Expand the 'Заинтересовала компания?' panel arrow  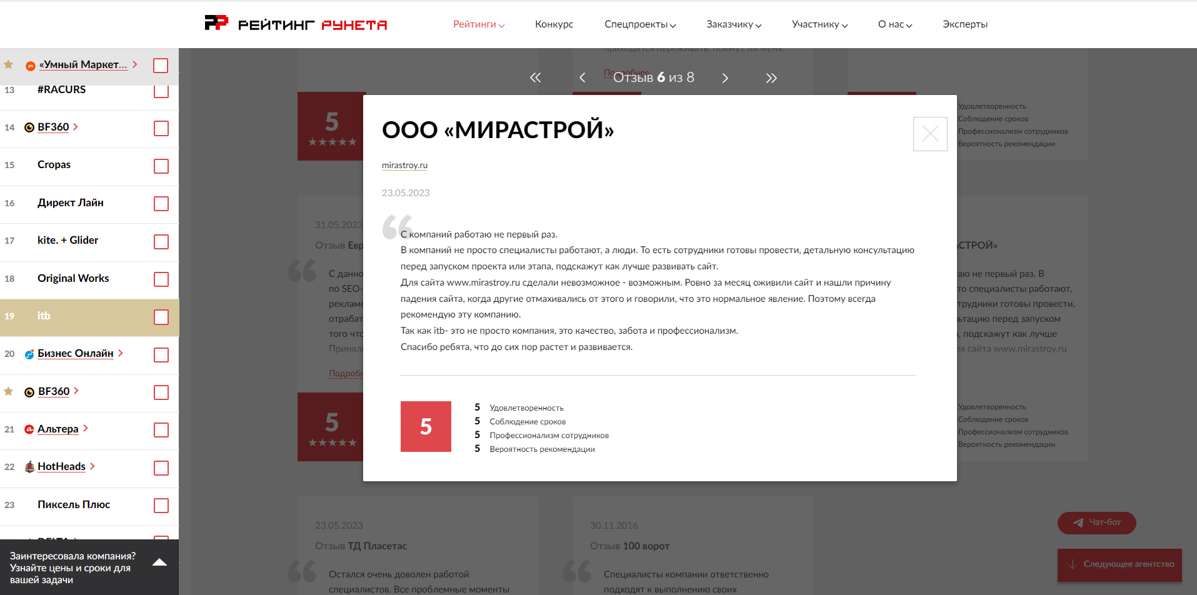[159, 562]
